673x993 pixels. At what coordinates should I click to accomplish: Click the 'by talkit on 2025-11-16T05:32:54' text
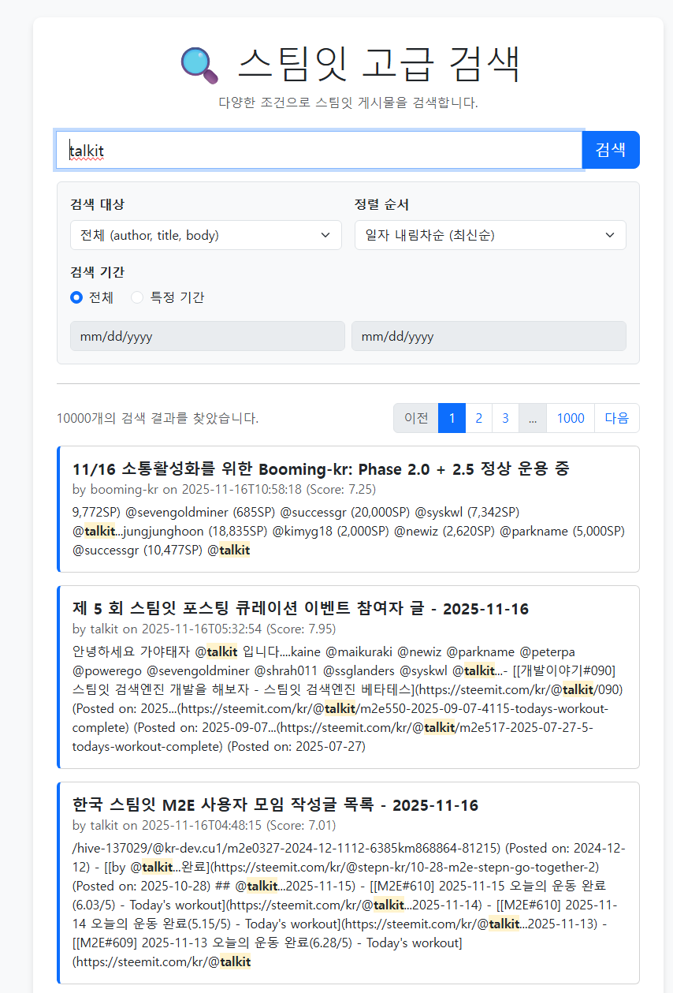pos(167,629)
